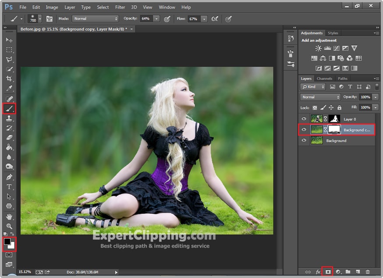
Task: Select the Eraser tool
Action: click(x=9, y=137)
